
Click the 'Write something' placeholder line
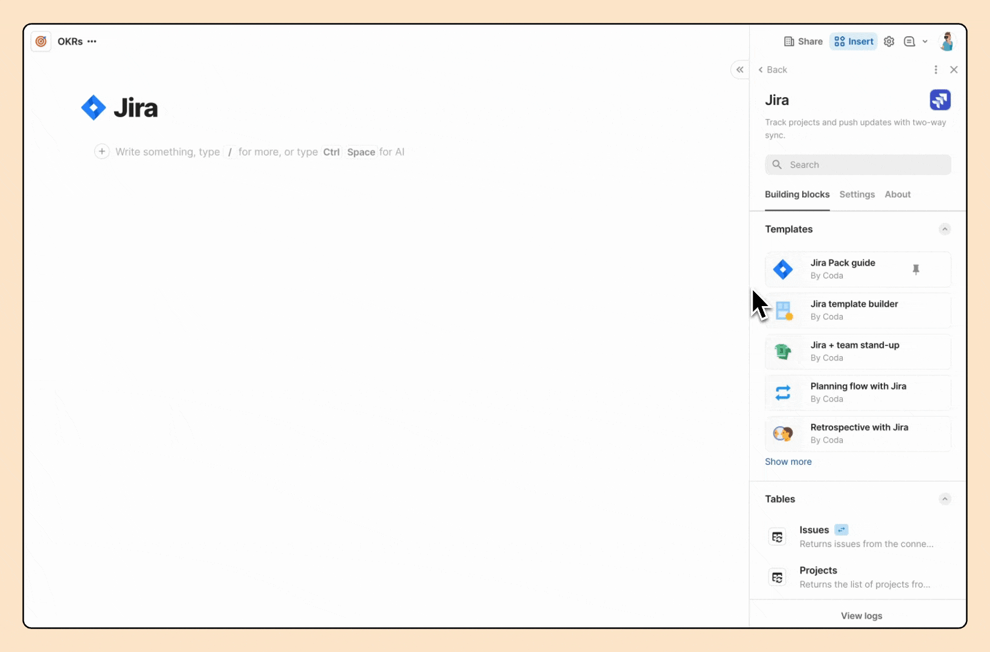coord(260,152)
